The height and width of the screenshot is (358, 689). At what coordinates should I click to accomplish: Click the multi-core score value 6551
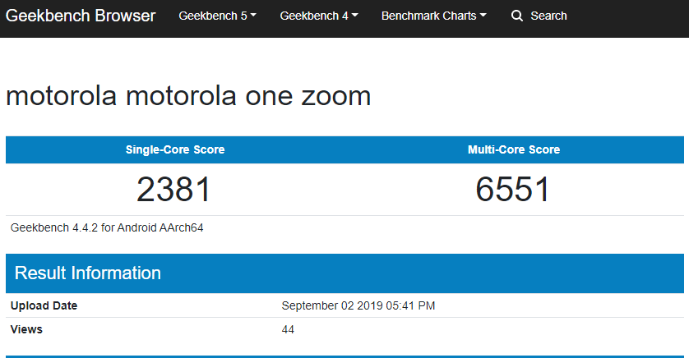tap(513, 190)
